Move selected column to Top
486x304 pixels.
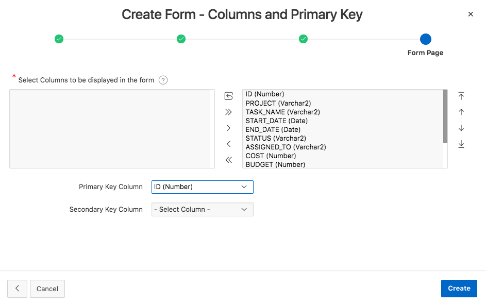click(461, 96)
